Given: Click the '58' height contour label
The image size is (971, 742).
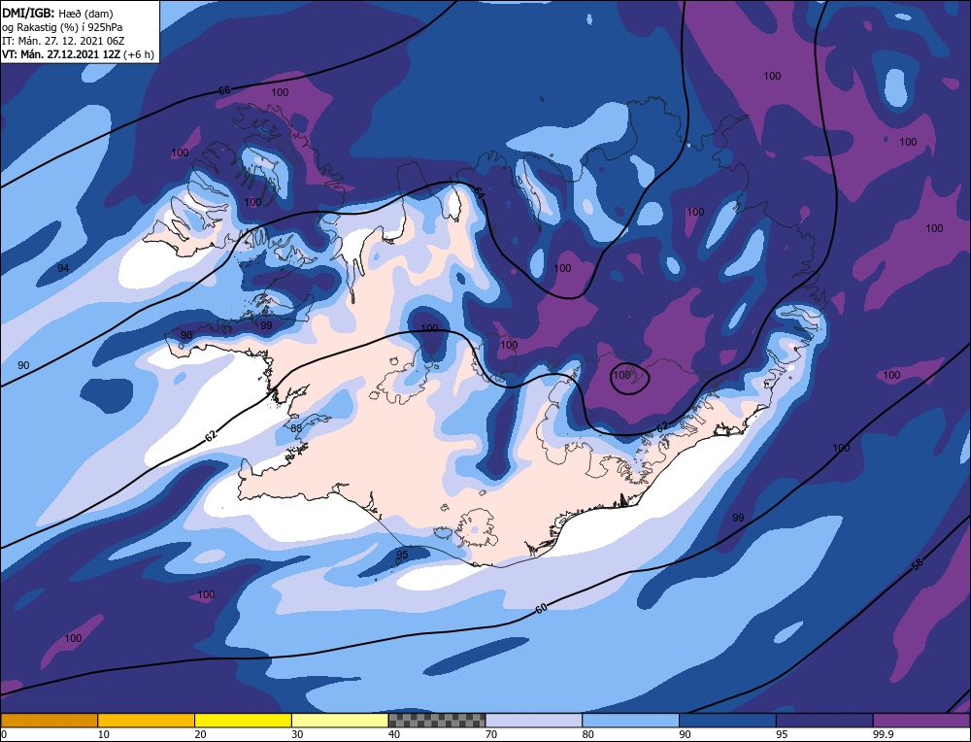Looking at the screenshot, I should (918, 564).
